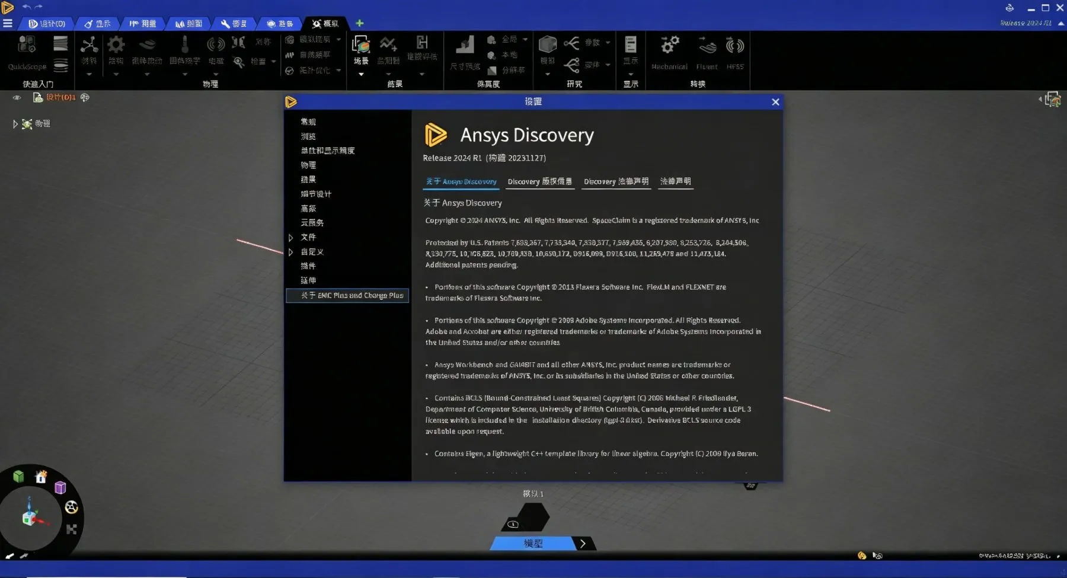
Task: Select 关于 EMC Plus and Charge Plus
Action: pyautogui.click(x=347, y=295)
